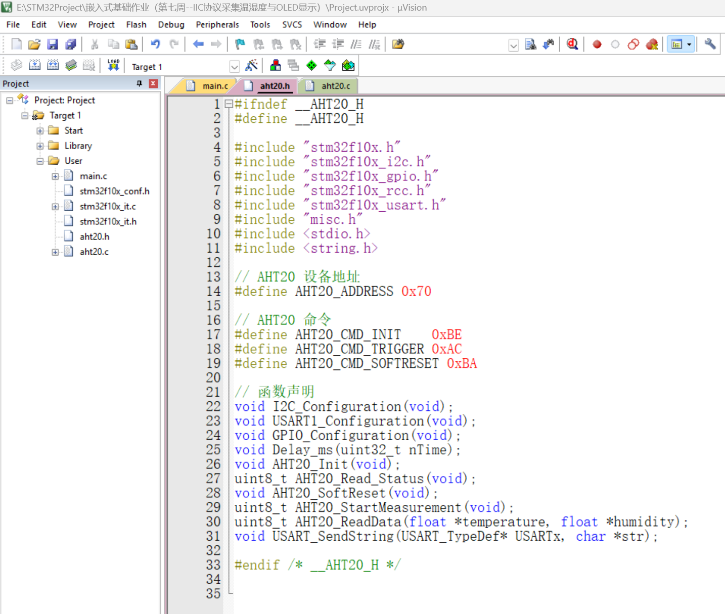Toggle pin on the Project panel

tap(140, 83)
